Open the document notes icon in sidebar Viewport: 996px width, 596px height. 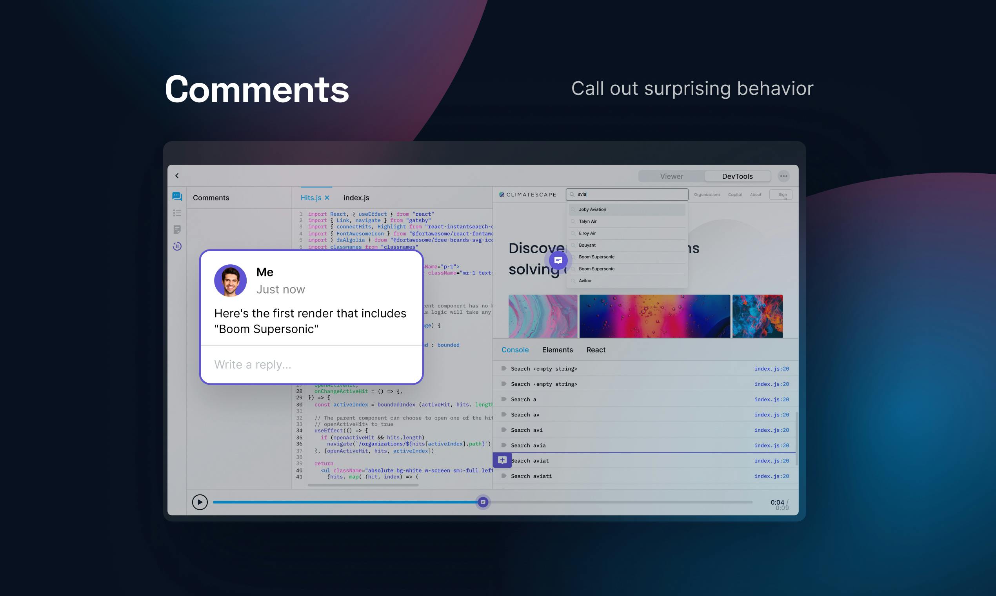pos(177,229)
